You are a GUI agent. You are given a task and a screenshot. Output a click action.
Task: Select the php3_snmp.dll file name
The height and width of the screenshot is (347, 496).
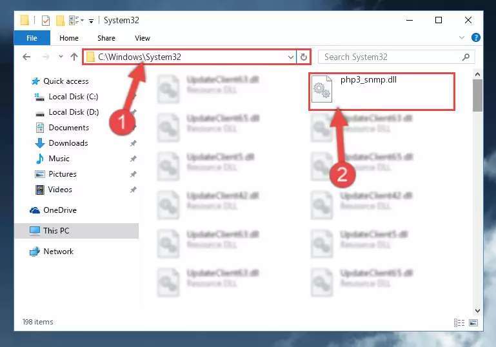pos(368,80)
